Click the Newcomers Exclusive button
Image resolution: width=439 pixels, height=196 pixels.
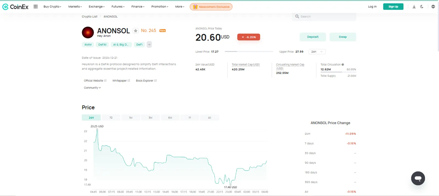pyautogui.click(x=211, y=7)
